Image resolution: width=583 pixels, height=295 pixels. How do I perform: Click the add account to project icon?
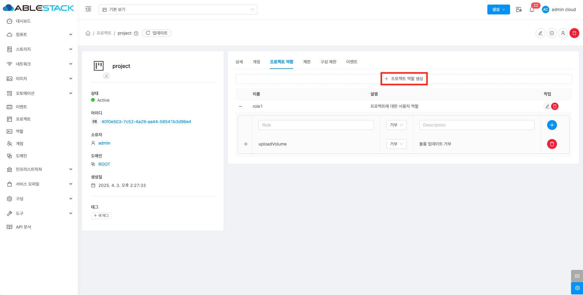563,33
